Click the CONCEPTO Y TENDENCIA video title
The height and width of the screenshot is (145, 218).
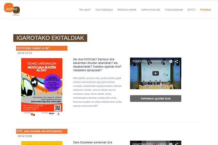pyautogui.click(x=150, y=61)
